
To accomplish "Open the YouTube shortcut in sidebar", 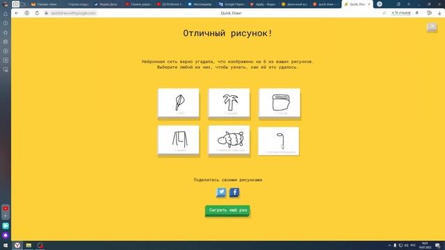I will click(6, 208).
